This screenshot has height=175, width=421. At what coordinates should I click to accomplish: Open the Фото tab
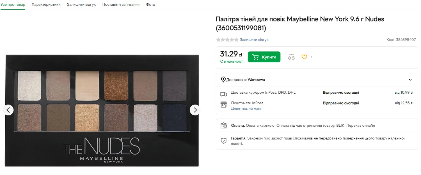click(x=150, y=4)
